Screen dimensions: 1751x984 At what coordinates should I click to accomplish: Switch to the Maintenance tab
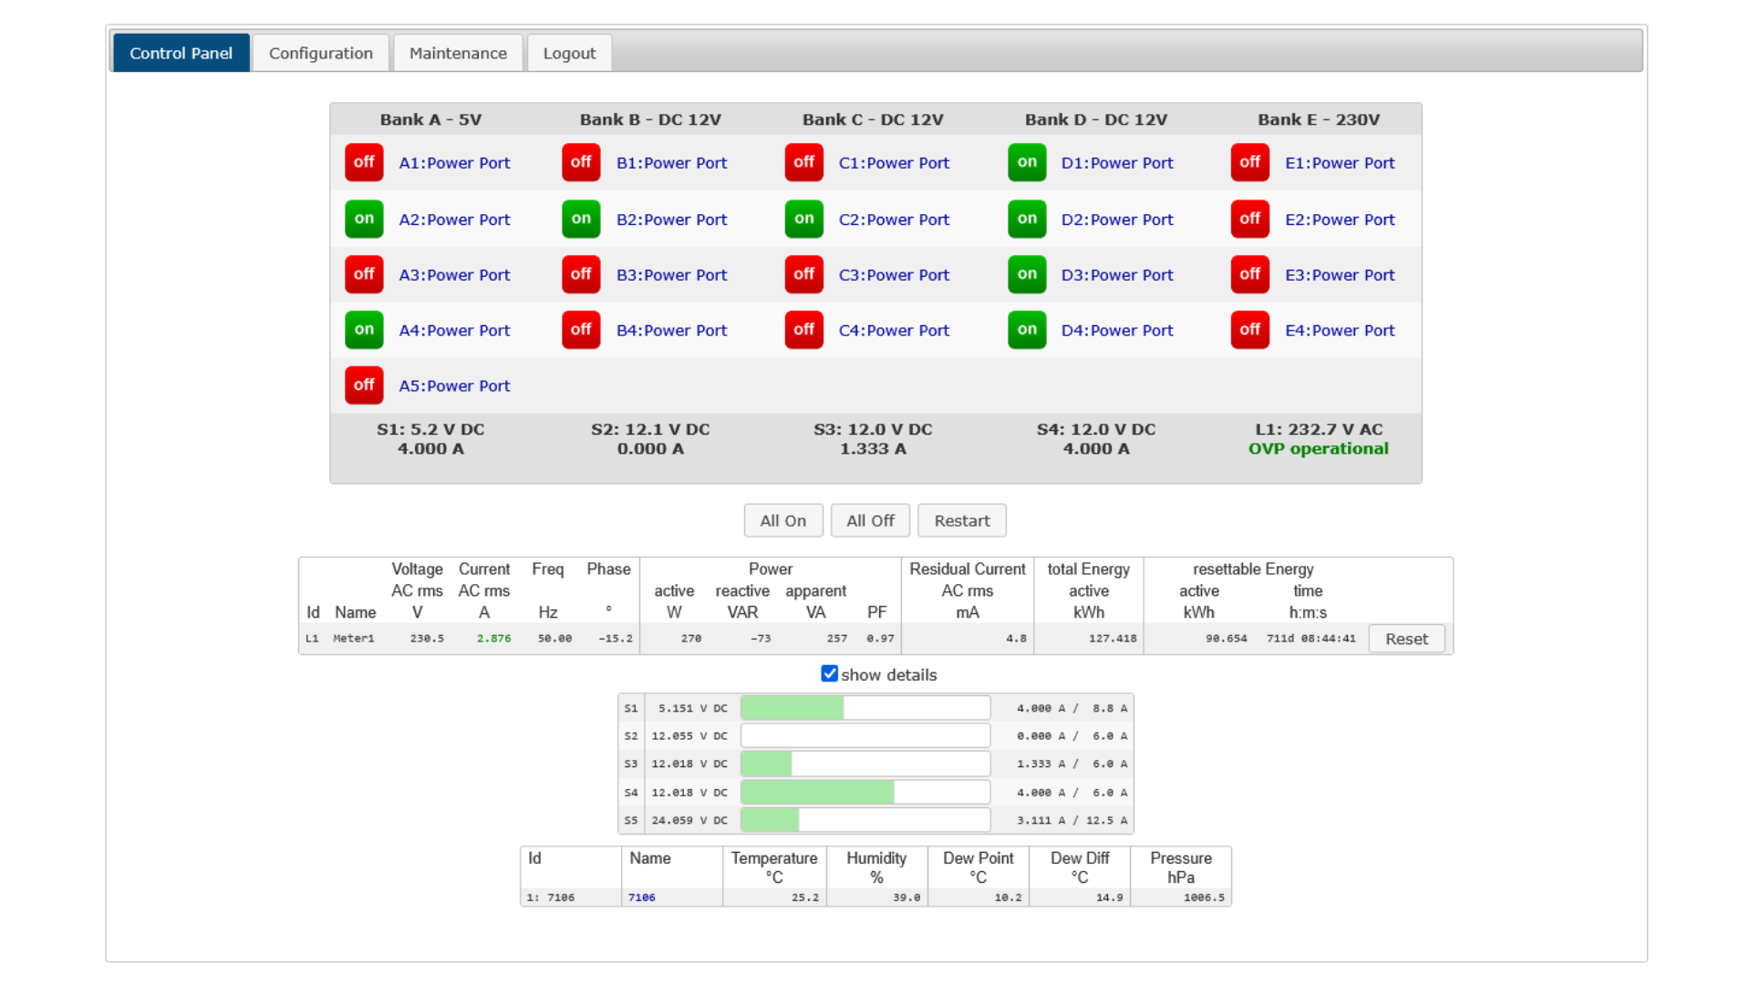[x=458, y=53]
